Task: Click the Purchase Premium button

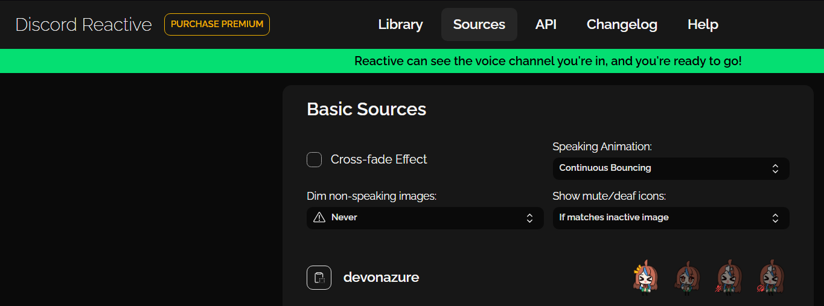Action: pyautogui.click(x=217, y=25)
